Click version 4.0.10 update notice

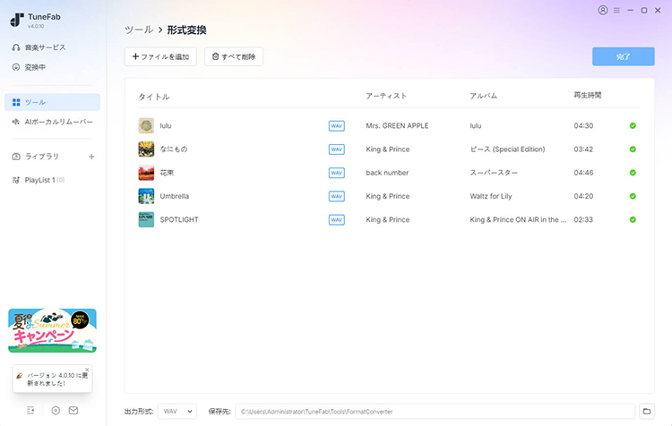(x=52, y=379)
